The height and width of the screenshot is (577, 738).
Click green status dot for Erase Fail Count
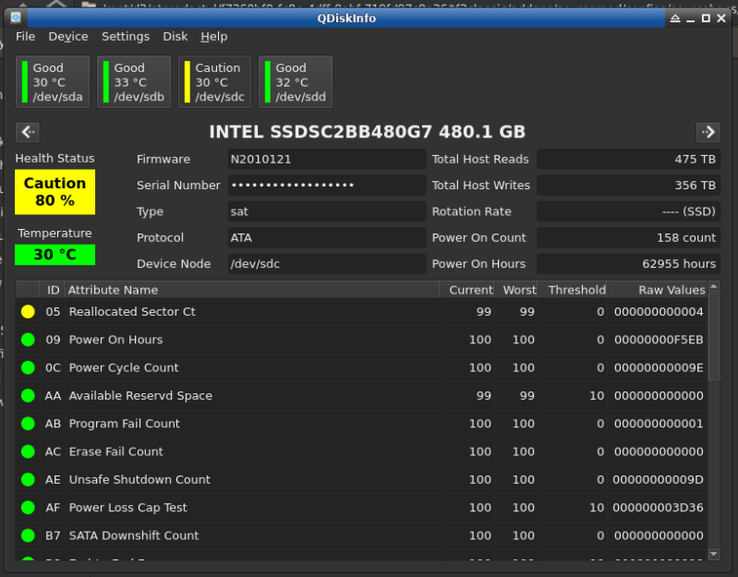(28, 451)
